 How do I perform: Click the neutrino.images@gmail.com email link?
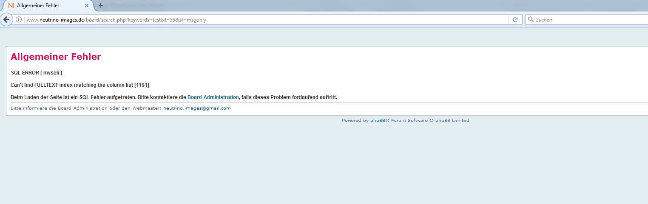(x=197, y=108)
